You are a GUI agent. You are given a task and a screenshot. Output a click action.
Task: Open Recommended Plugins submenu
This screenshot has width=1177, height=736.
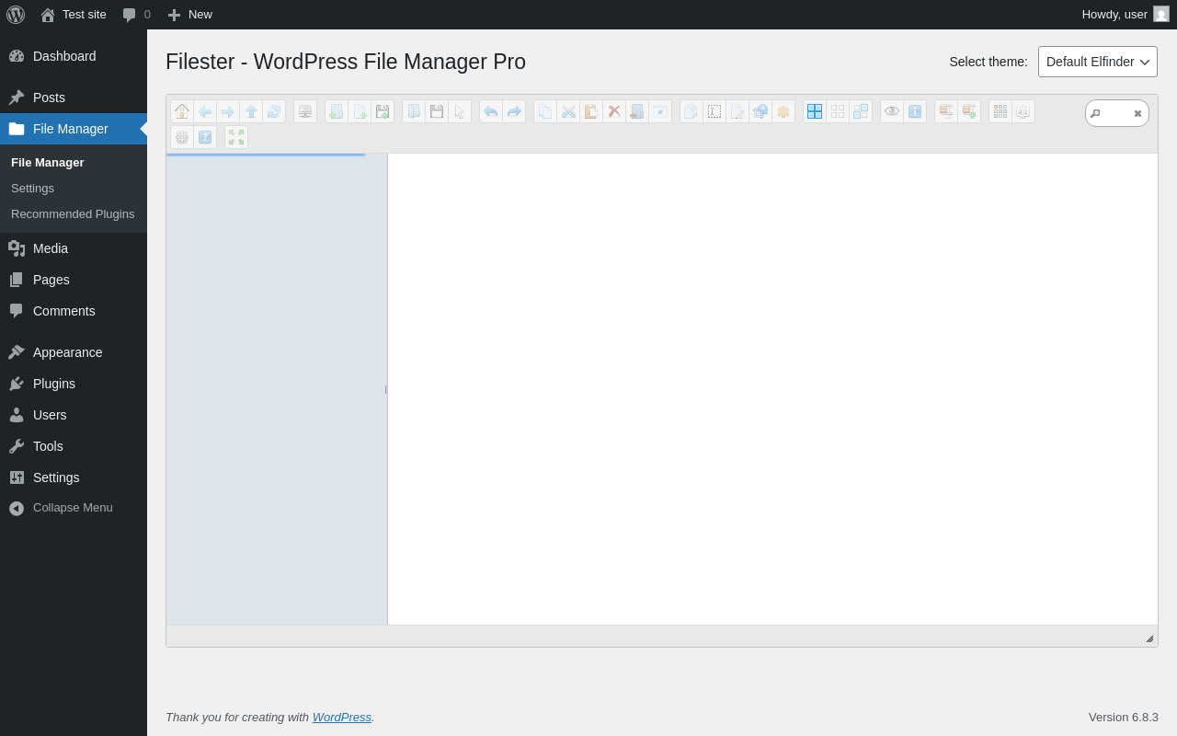click(73, 214)
